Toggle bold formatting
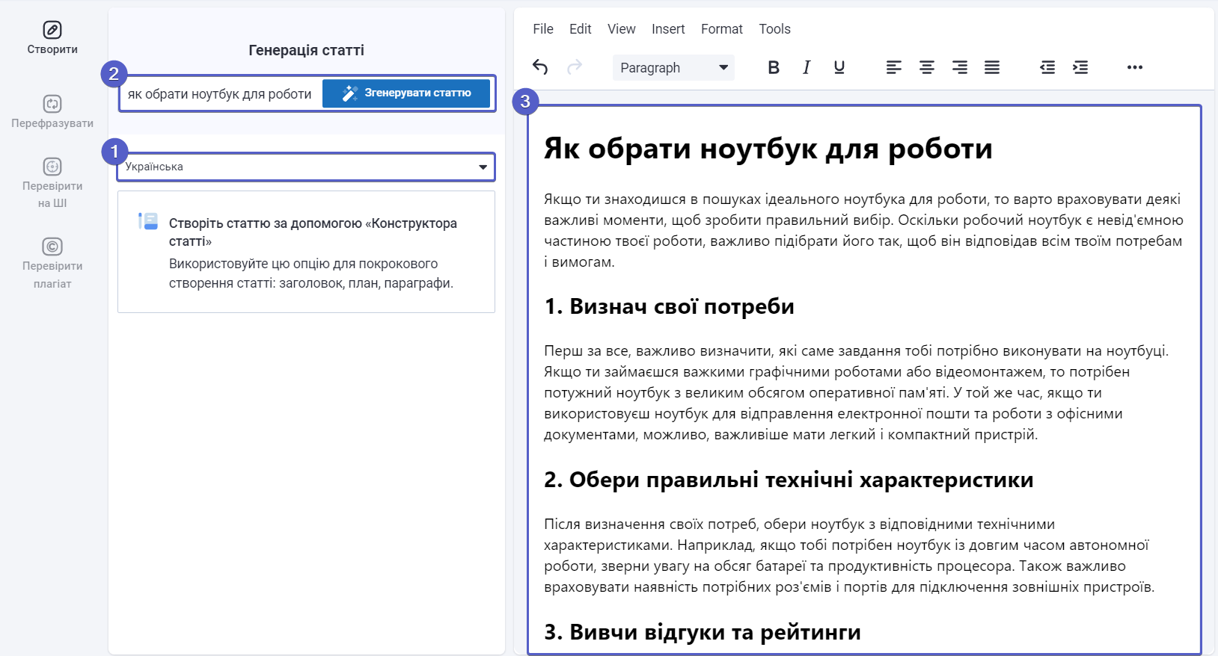Screen dimensions: 1218x656 pos(774,67)
